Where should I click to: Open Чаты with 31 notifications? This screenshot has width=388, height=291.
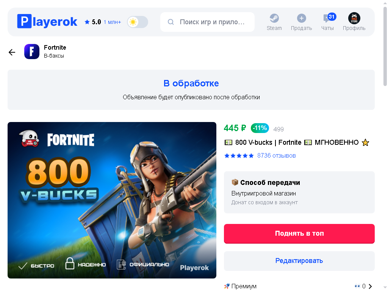pyautogui.click(x=328, y=22)
